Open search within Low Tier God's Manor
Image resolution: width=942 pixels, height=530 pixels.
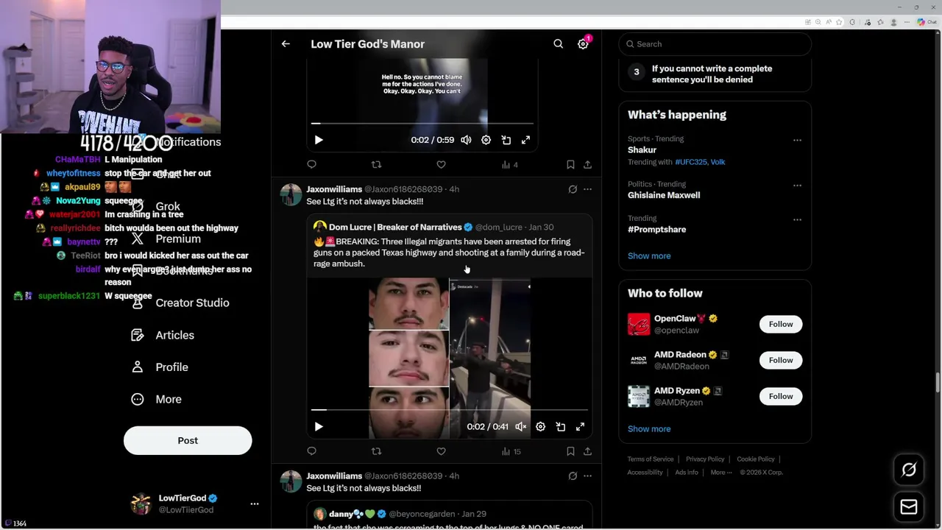pyautogui.click(x=559, y=44)
